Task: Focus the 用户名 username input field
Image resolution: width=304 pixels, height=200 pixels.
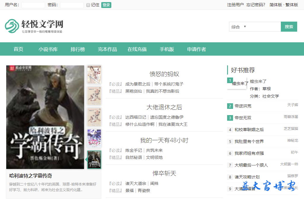Action: click(33, 5)
